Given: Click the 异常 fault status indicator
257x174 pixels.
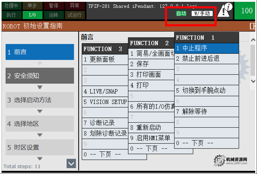Looking at the screenshot, I should click(74, 5).
